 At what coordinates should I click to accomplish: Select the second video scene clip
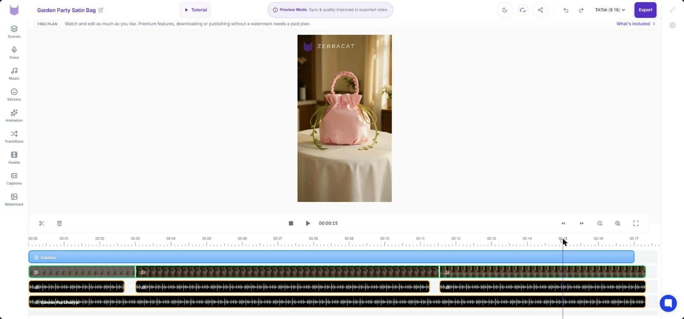(287, 272)
